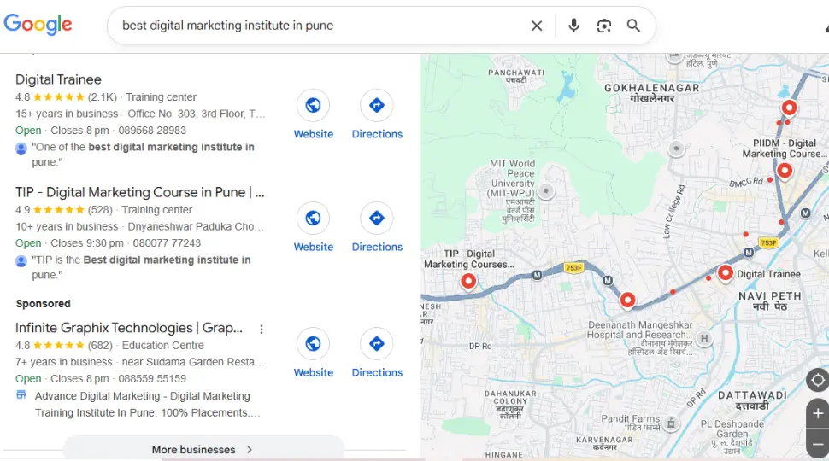Image resolution: width=829 pixels, height=461 pixels.
Task: Zoom out the map with minus
Action: tap(818, 444)
